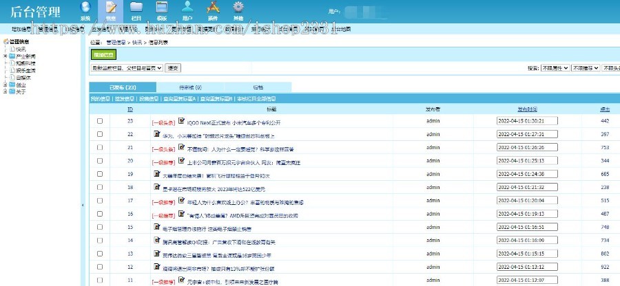Screen dimensions: 620x286
Task: Click the edit icon in row ID 13
Action: point(156,253)
